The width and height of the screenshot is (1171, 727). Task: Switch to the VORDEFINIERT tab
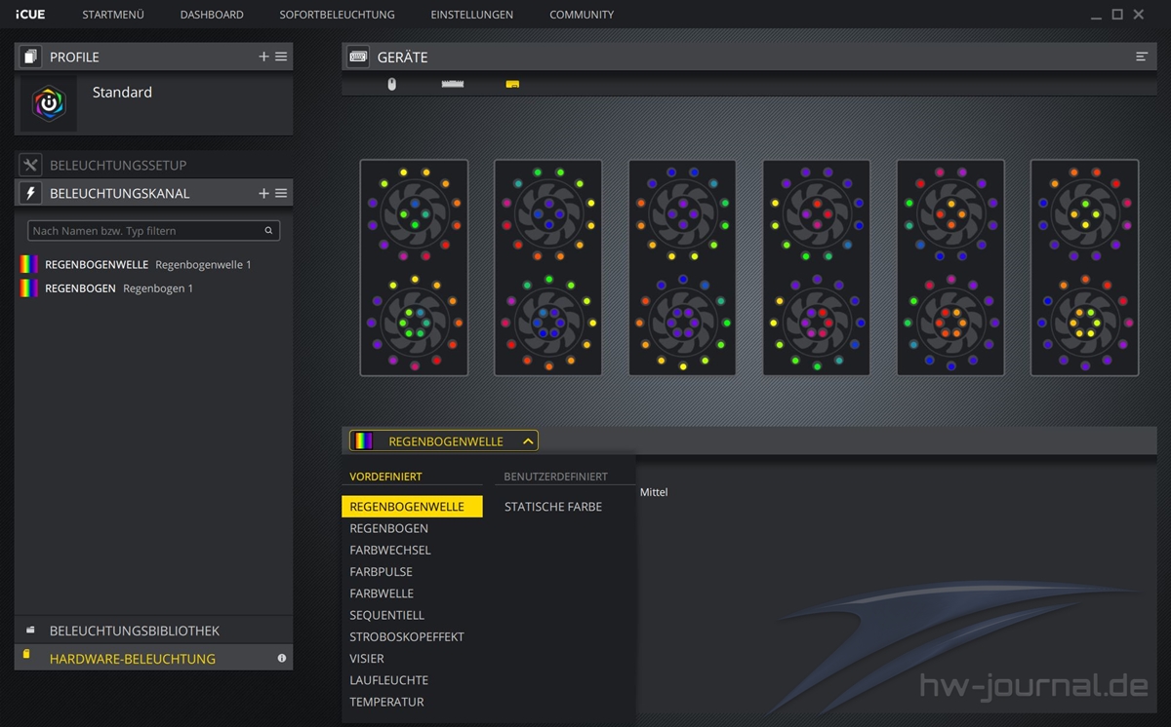(385, 477)
